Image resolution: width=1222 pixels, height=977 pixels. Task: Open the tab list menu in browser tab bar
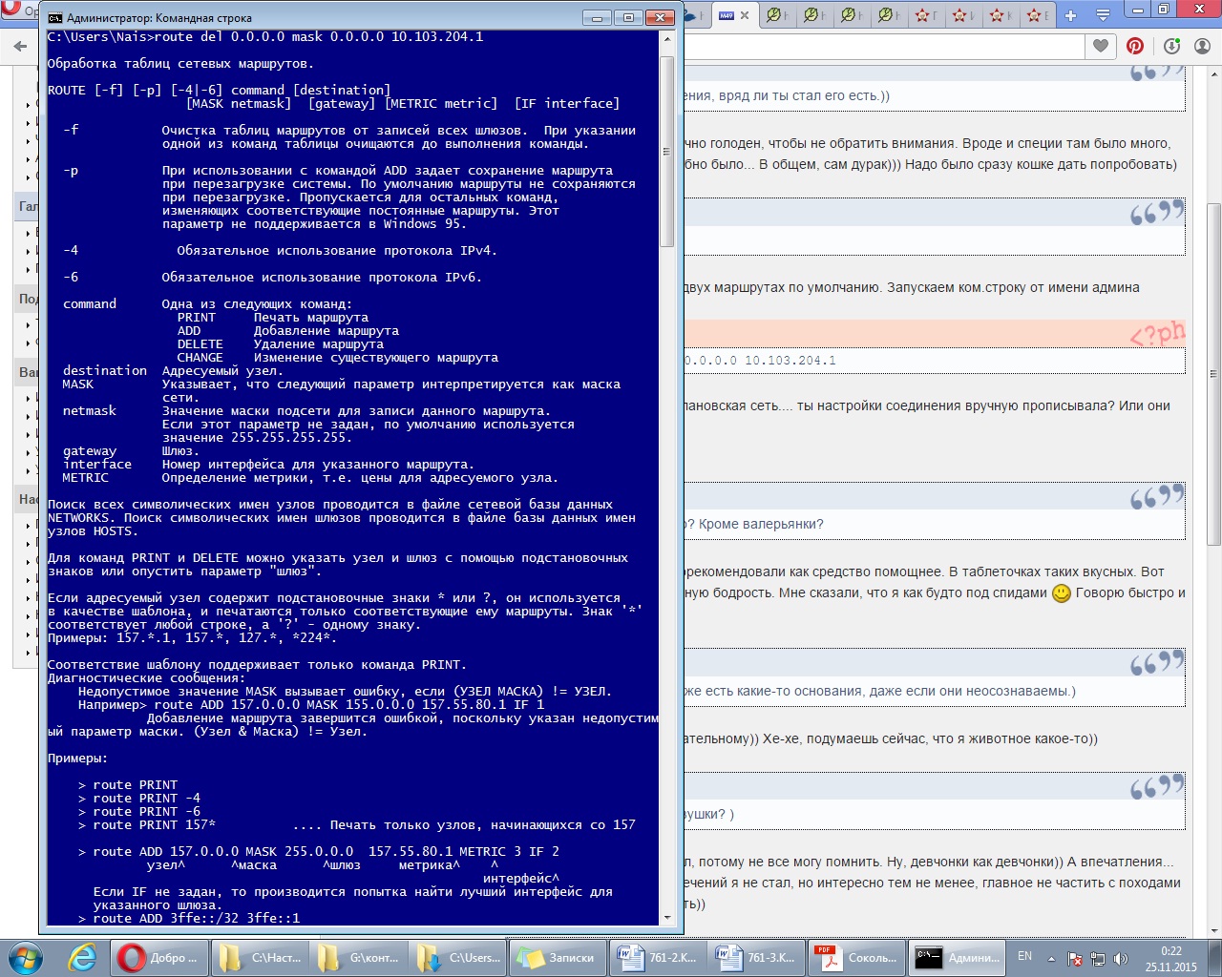click(1103, 15)
